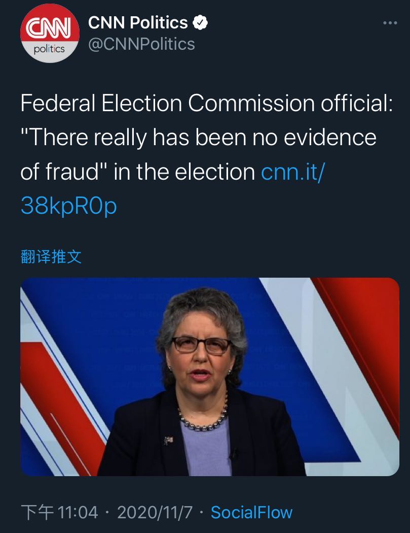Click the 下午 11:04 timestamp
Image resolution: width=410 pixels, height=533 pixels.
[x=59, y=512]
